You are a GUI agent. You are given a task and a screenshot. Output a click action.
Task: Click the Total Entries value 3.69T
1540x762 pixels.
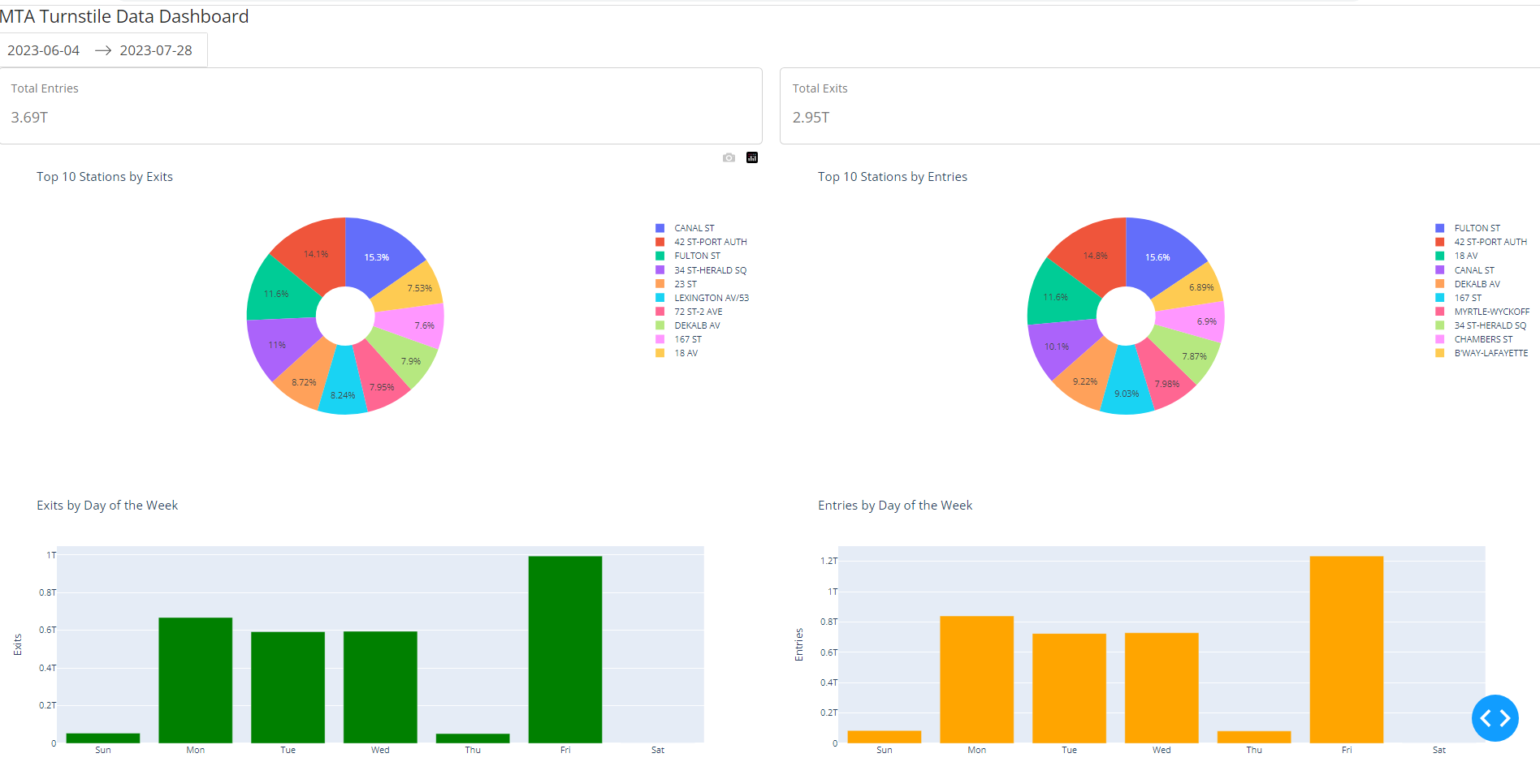[29, 118]
